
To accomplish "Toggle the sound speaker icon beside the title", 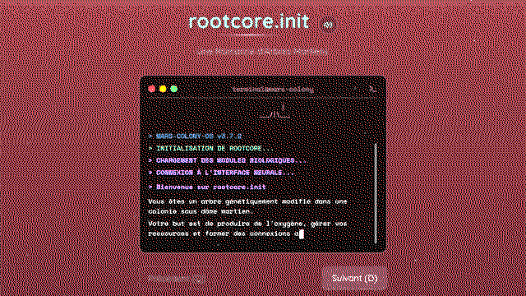I will point(329,25).
